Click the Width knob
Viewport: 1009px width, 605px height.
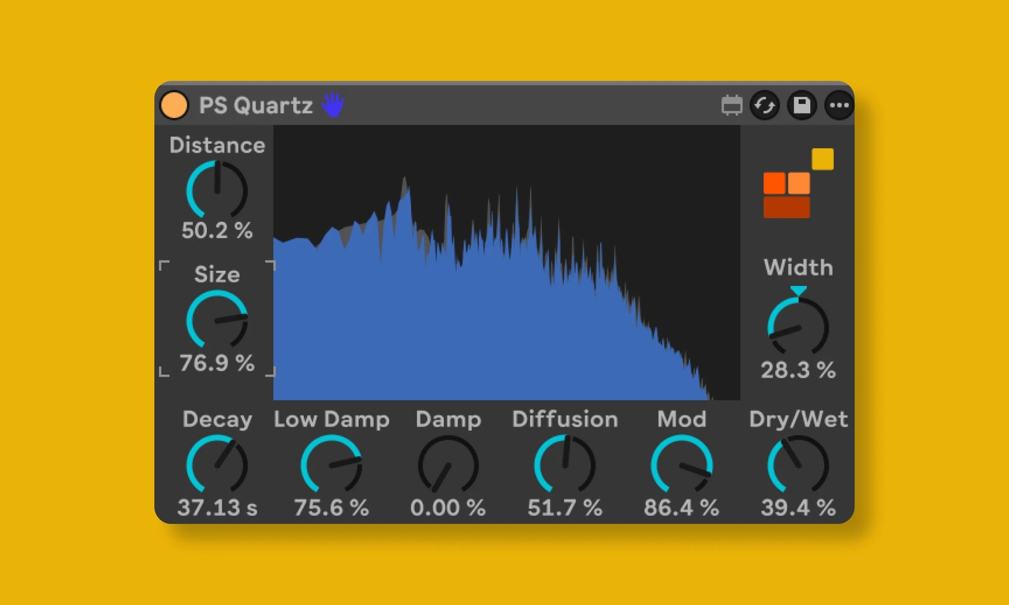(798, 328)
